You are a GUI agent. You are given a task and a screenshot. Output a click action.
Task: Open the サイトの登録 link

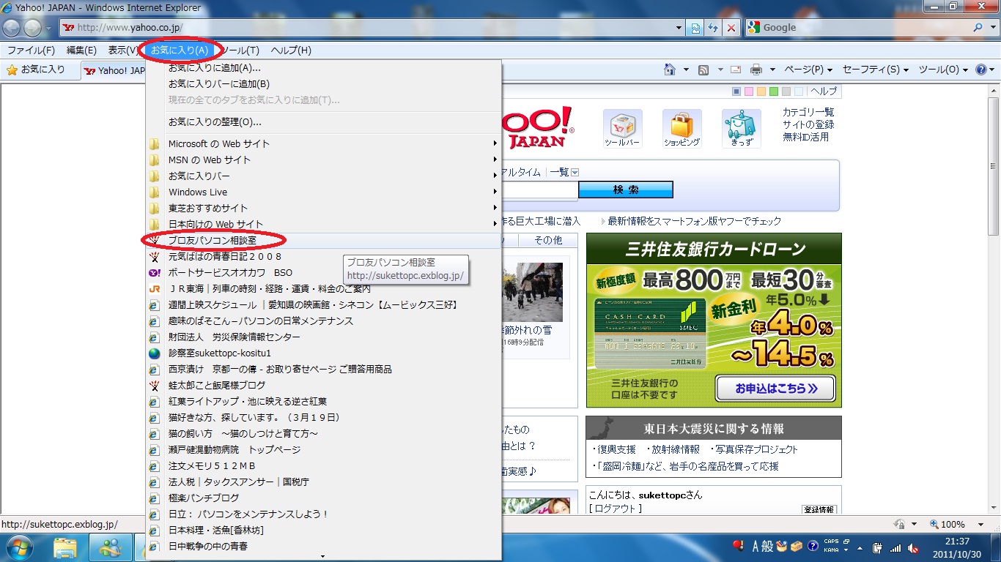point(808,124)
